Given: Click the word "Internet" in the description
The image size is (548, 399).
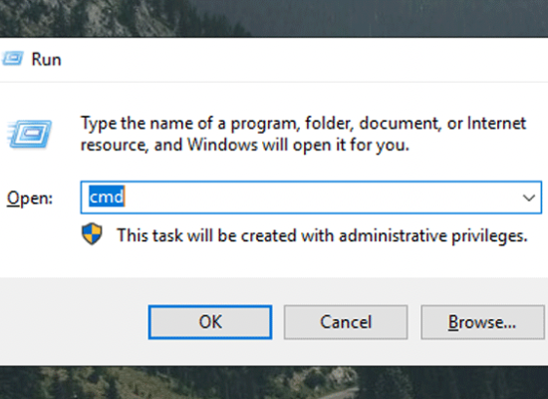Looking at the screenshot, I should coord(496,123).
